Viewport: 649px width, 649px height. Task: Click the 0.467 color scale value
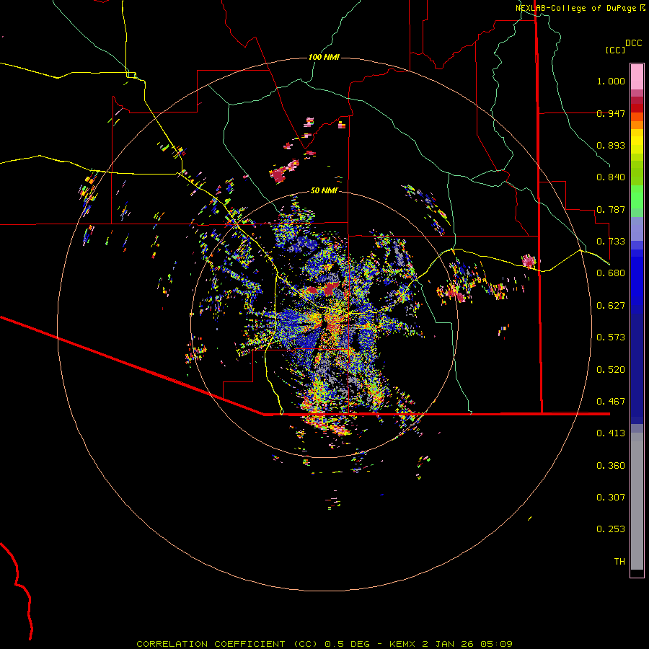[x=611, y=402]
